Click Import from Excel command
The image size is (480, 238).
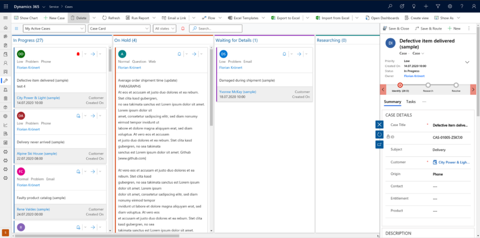coord(332,18)
